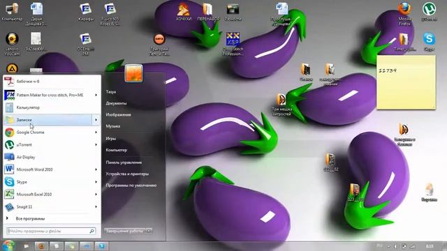Open Панель управления

pyautogui.click(x=124, y=162)
